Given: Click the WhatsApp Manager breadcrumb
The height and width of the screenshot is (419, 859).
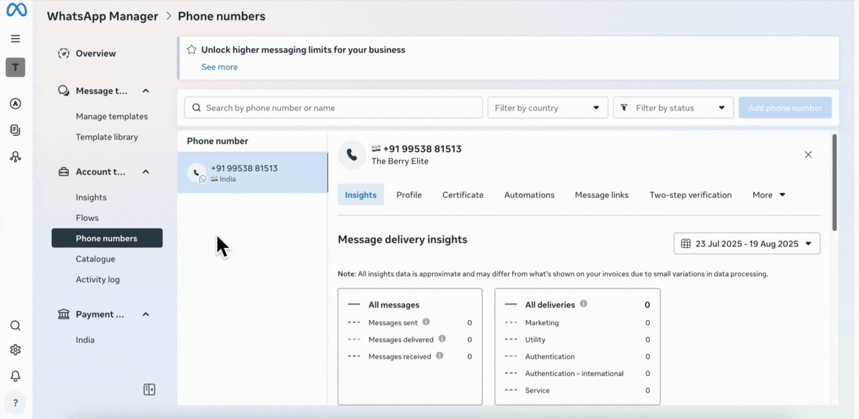Looking at the screenshot, I should (102, 16).
